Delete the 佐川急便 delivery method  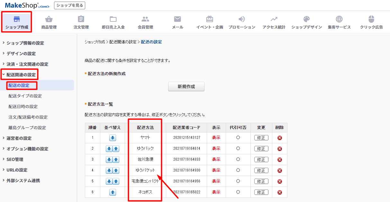pyautogui.click(x=280, y=159)
